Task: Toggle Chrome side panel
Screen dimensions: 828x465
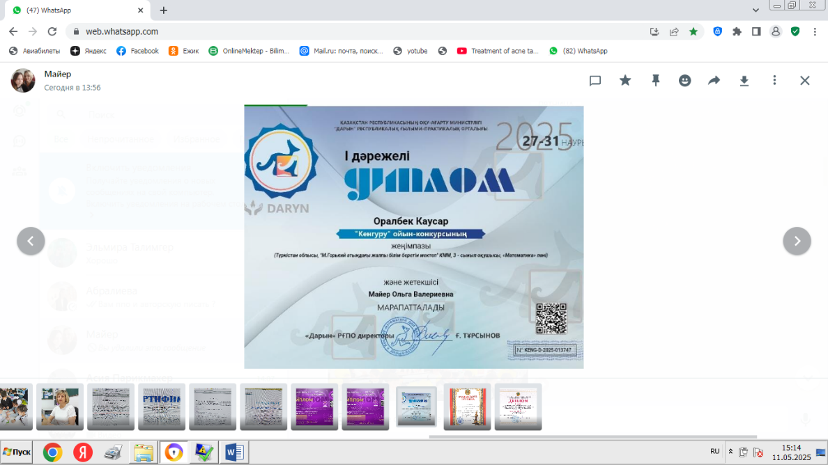Action: coord(756,31)
